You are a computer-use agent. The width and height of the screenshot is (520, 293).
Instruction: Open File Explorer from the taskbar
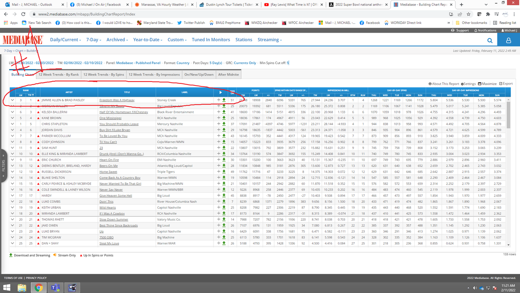point(23,287)
